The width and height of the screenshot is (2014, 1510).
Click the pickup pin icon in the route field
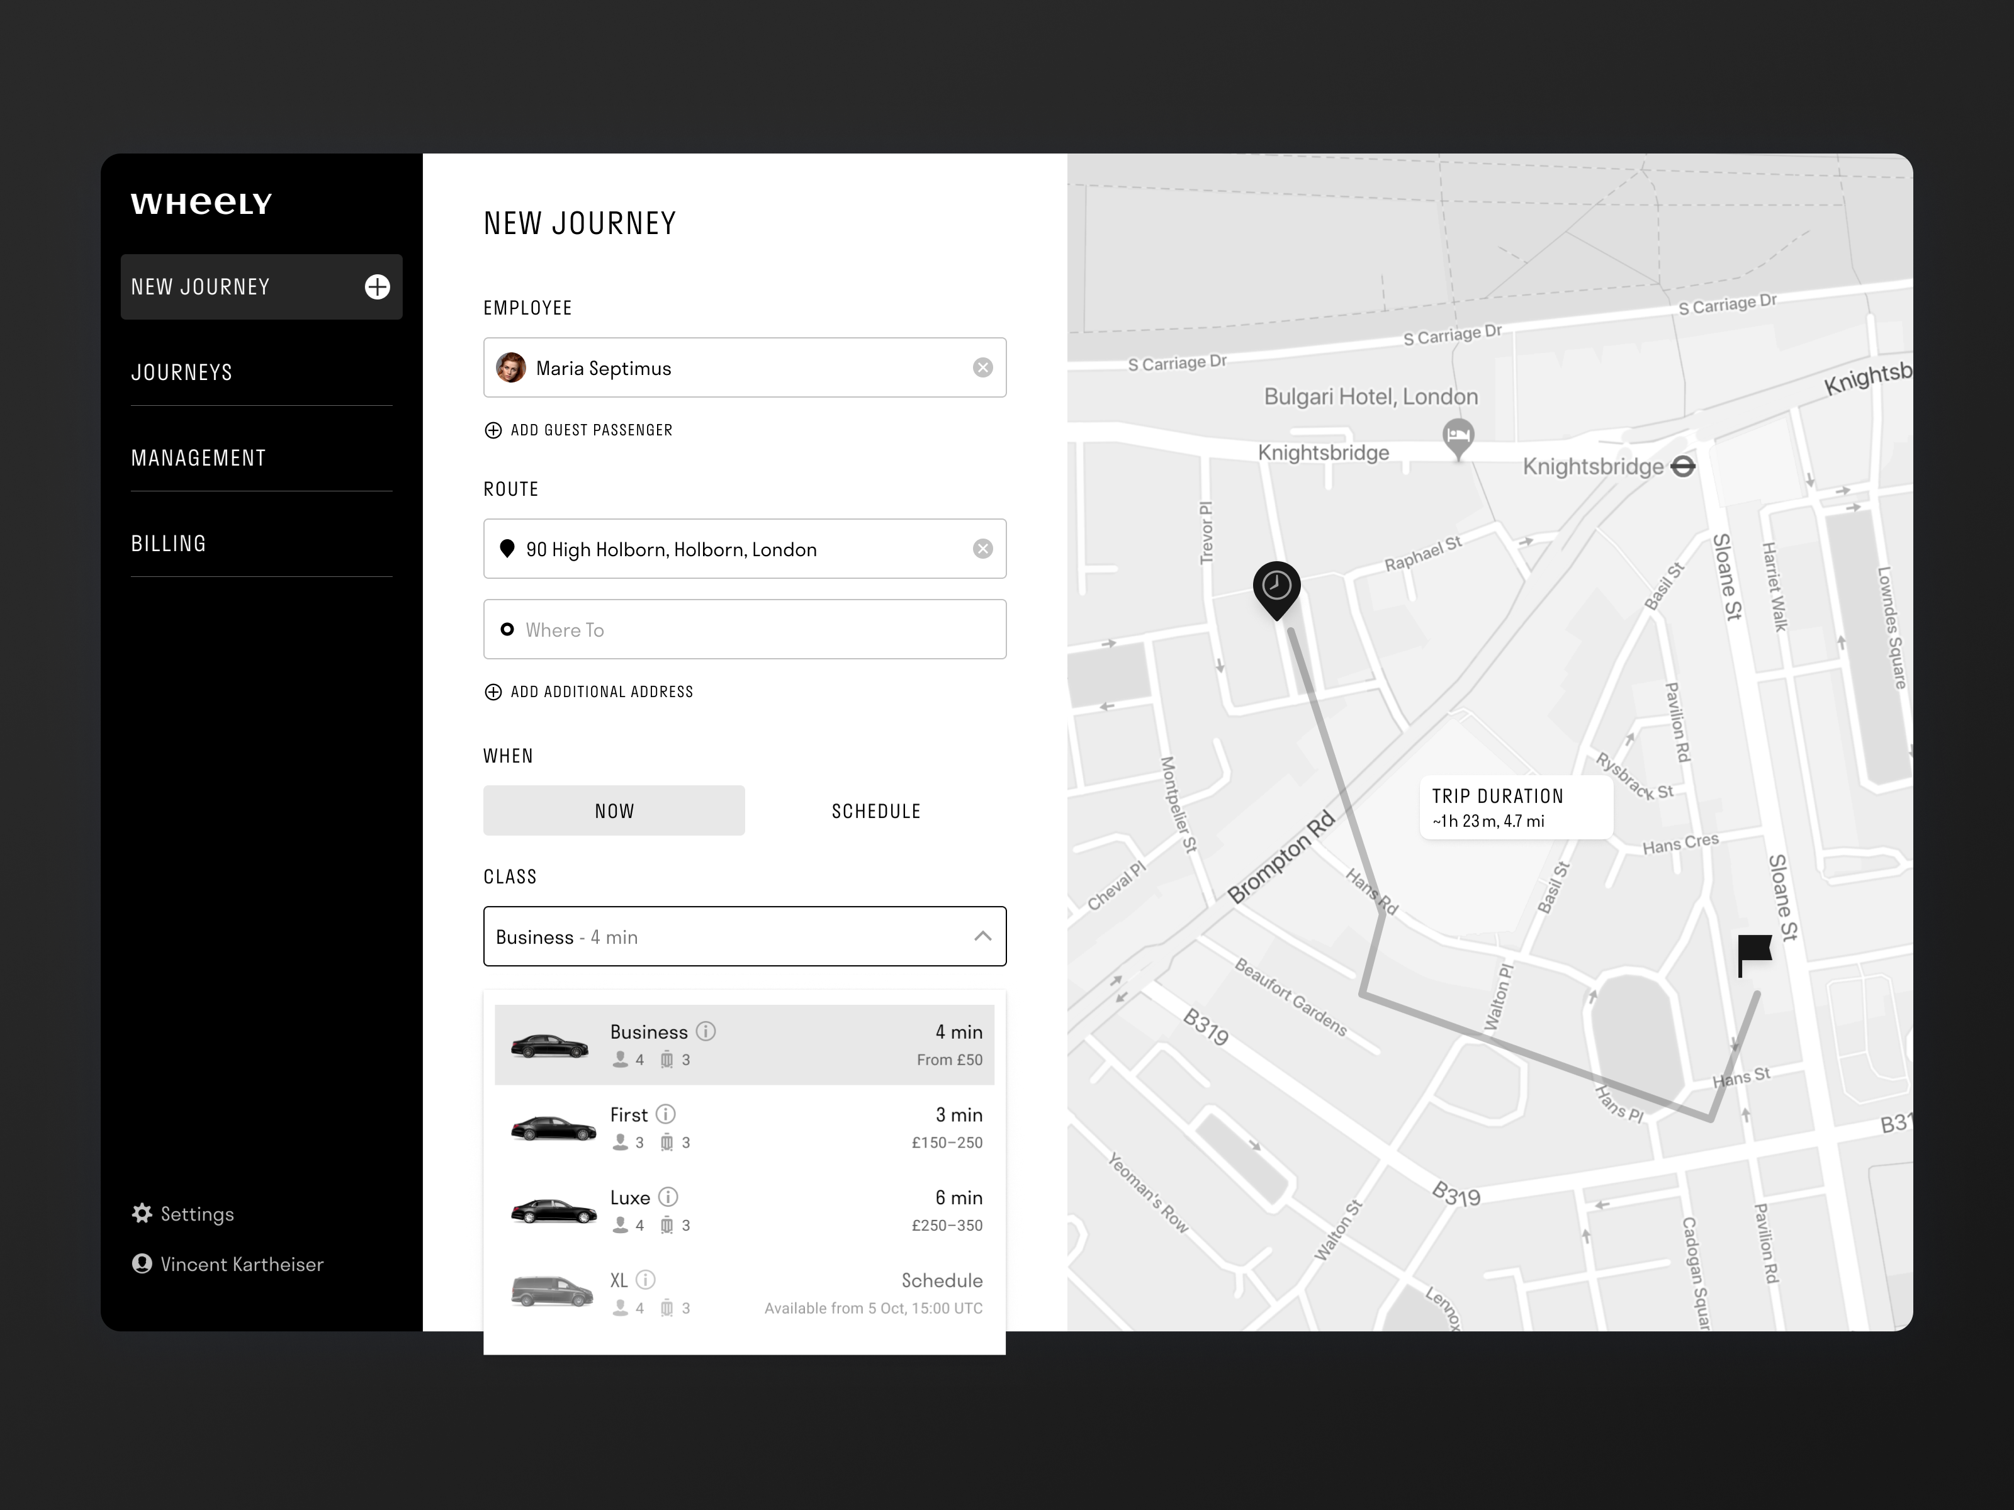click(507, 548)
